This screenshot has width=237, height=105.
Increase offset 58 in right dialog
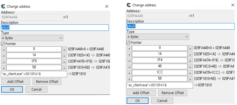pyautogui.click(x=190, y=79)
